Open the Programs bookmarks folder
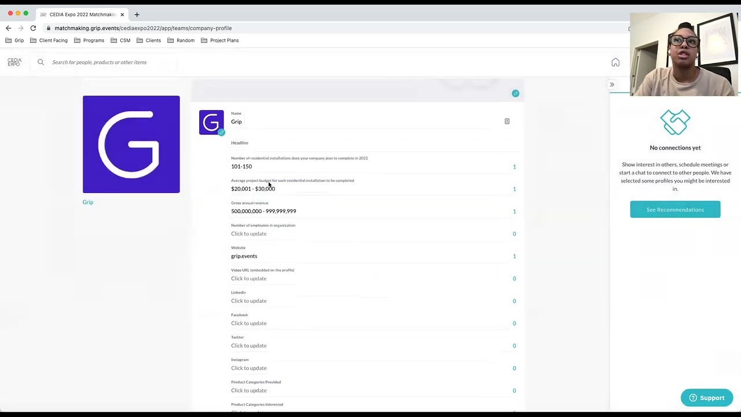The image size is (741, 417). click(x=89, y=41)
